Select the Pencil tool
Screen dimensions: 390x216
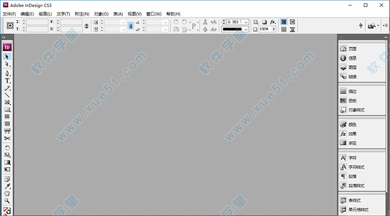coord(7,88)
